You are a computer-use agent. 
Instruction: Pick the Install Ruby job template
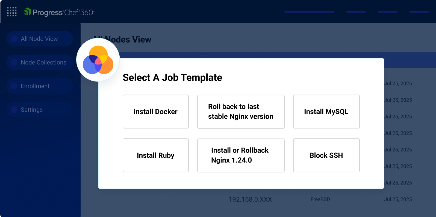(x=156, y=155)
